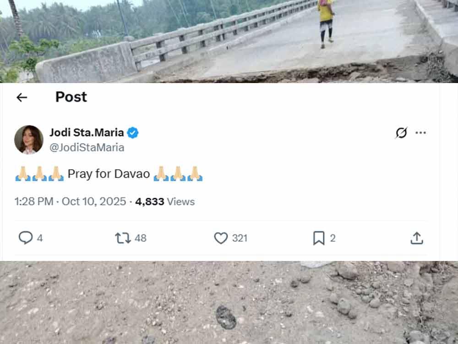This screenshot has width=458, height=344.
Task: Click the Post header title
Action: pos(71,97)
